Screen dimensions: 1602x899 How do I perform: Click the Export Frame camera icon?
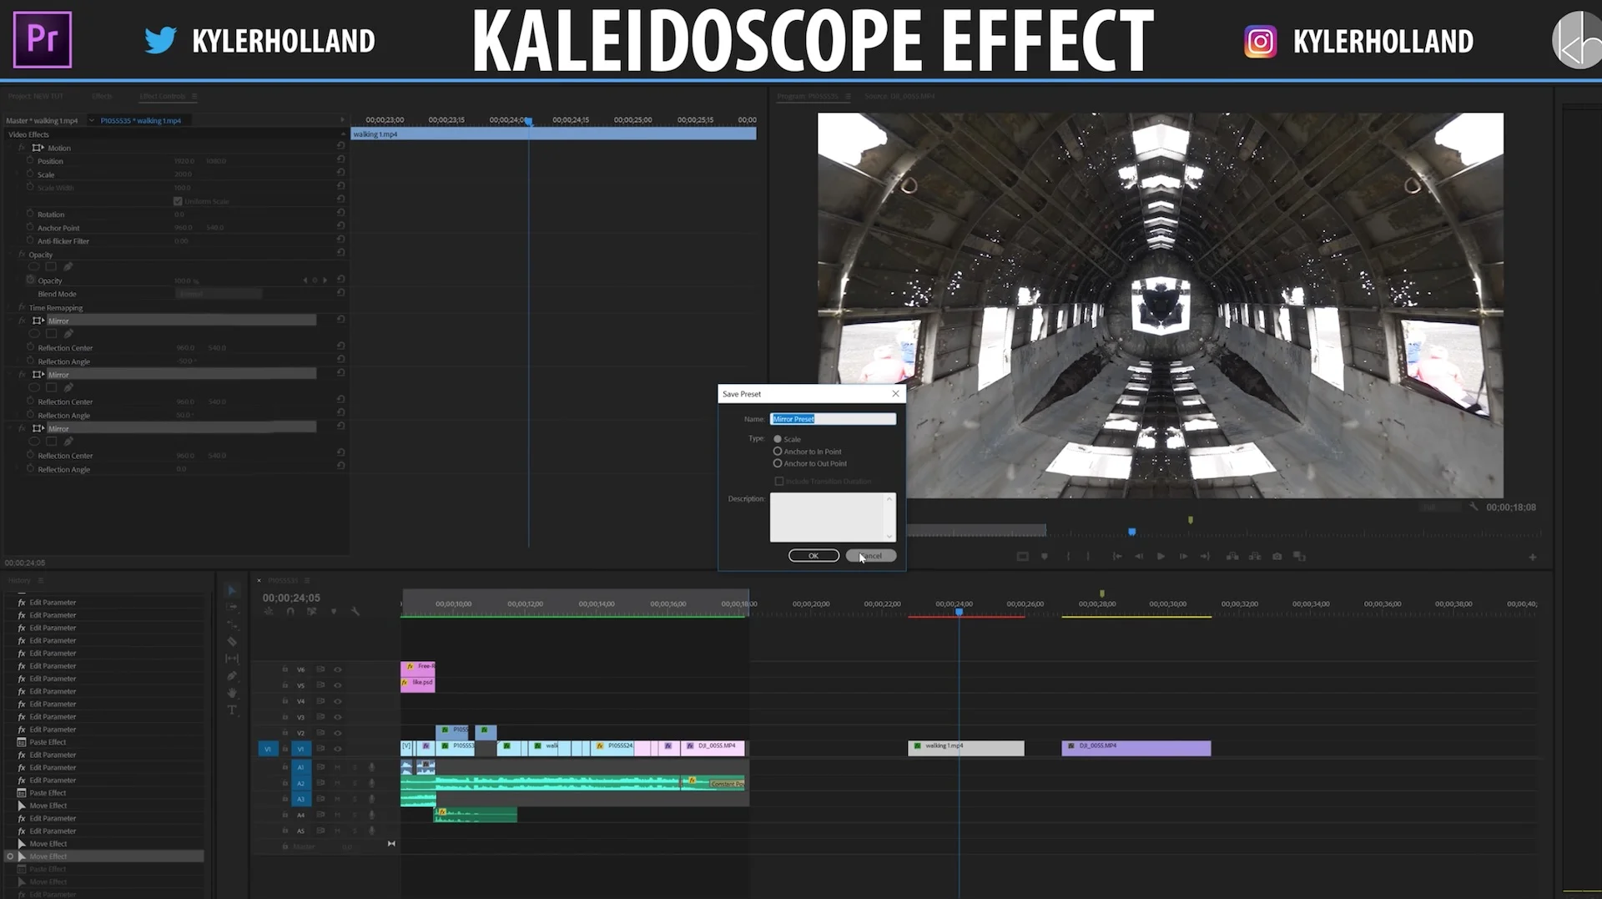coord(1277,556)
